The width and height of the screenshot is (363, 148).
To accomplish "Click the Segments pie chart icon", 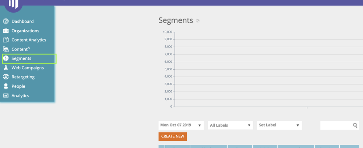I will point(6,58).
